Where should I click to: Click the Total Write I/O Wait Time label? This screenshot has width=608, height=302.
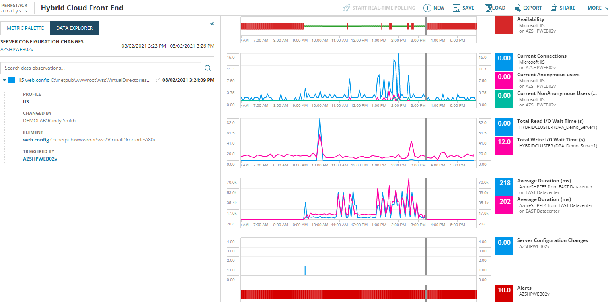click(x=551, y=140)
